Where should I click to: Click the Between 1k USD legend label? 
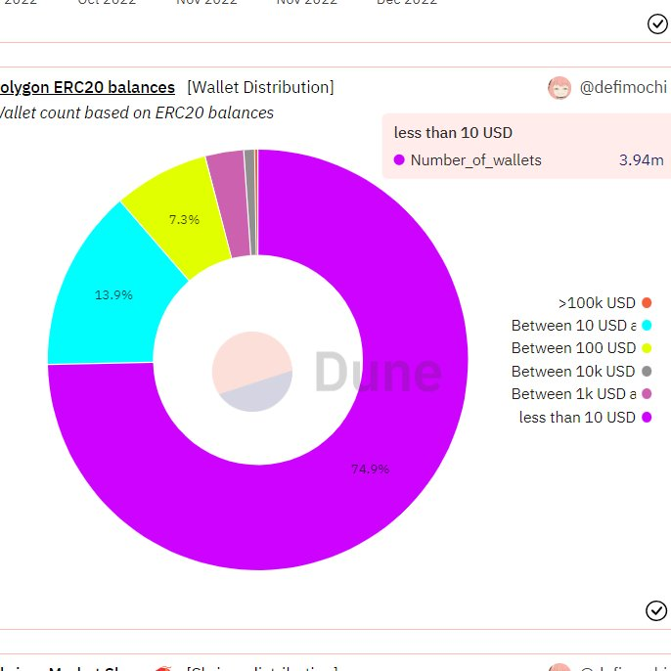click(x=573, y=394)
